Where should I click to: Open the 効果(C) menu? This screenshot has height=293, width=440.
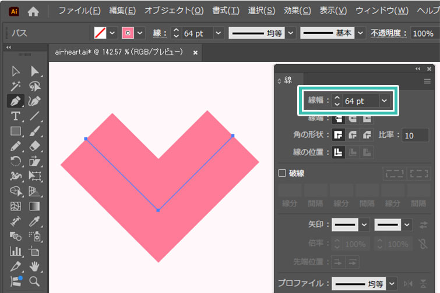pyautogui.click(x=298, y=10)
